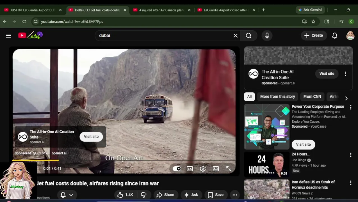Open a new browser tab with plus
The width and height of the screenshot is (358, 202).
[263, 10]
